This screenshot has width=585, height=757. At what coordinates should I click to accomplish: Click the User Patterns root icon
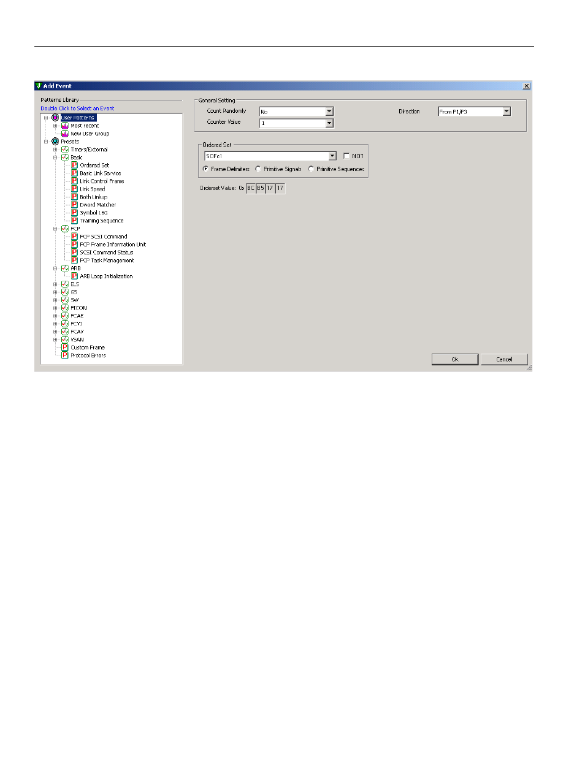(55, 118)
